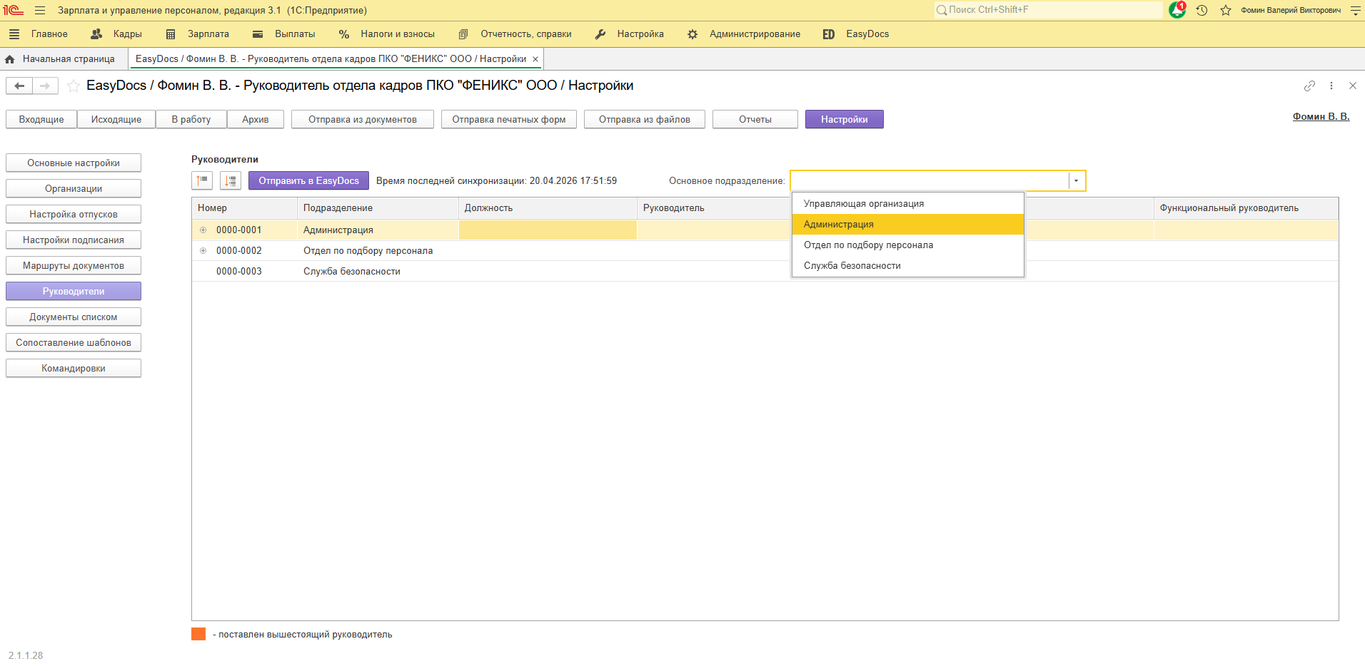Click the Настройка wrench icon

(600, 34)
